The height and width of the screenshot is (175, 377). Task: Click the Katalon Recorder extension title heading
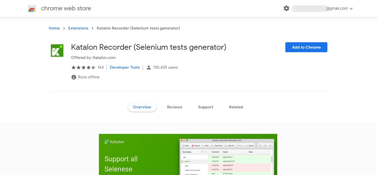[x=149, y=47]
